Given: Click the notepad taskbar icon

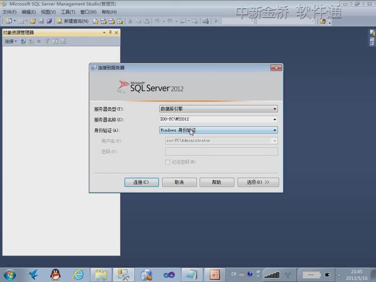Looking at the screenshot, I should [x=192, y=275].
